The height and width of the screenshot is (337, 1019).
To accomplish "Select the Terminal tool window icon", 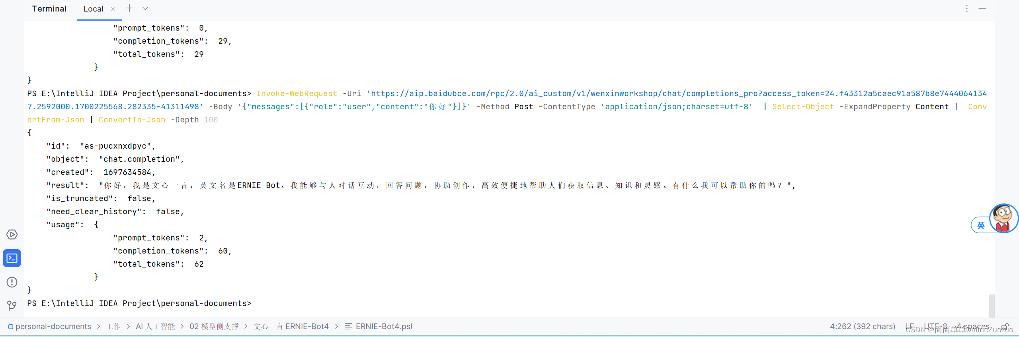I will tap(12, 258).
